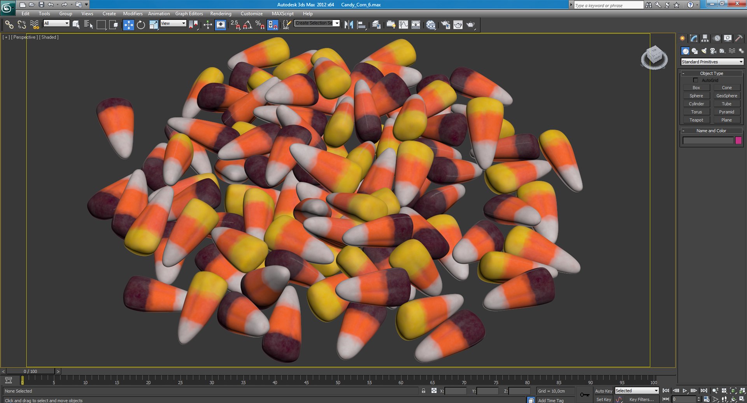Click the Mirror tool icon
Screen dimensions: 747x403
coord(349,25)
